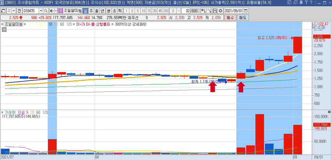Image resolution: width=332 pixels, height=160 pixels.
Task: Toggle the 조일알미늄 legend checkbox square
Action: (2, 24)
